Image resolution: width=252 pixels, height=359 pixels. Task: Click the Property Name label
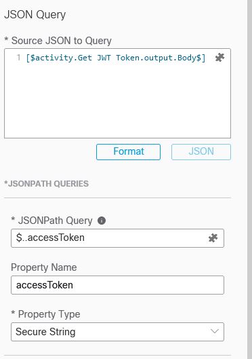coord(44,267)
